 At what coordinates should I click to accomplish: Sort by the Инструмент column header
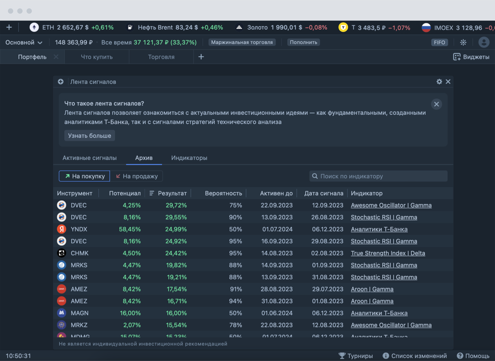(x=74, y=193)
